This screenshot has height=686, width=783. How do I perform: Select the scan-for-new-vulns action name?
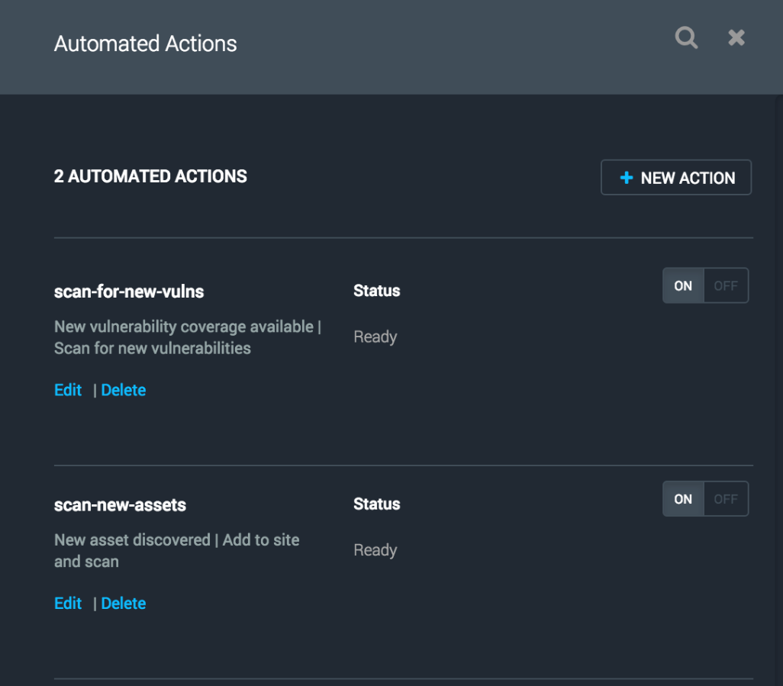(129, 291)
